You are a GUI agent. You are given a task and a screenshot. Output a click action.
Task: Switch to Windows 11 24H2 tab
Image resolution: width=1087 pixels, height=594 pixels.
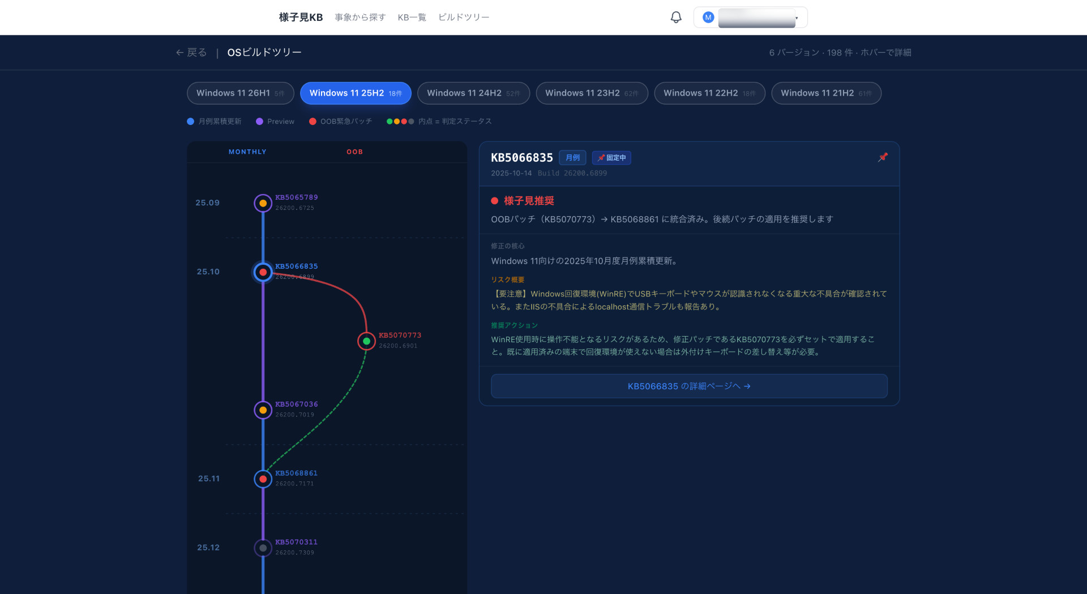(473, 93)
